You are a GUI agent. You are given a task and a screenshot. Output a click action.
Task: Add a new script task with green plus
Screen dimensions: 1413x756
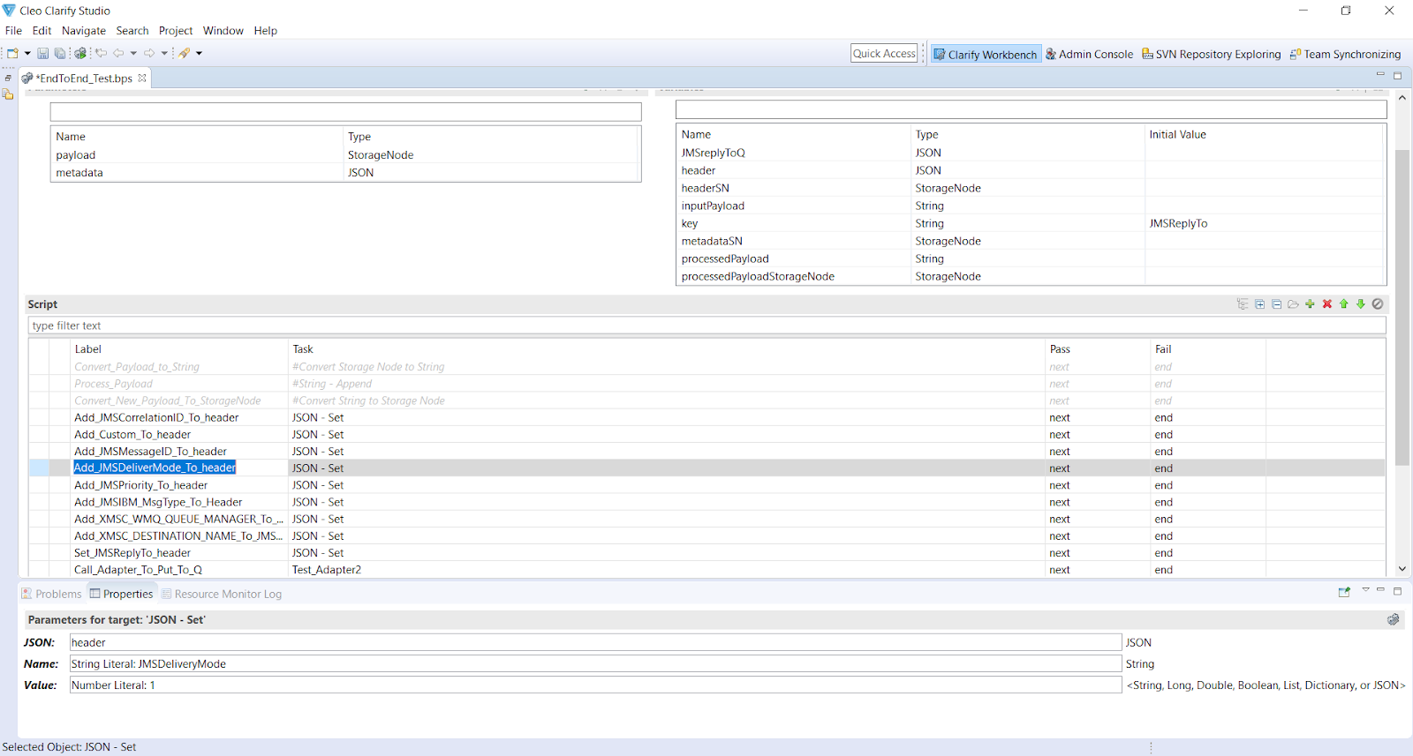[x=1310, y=304]
